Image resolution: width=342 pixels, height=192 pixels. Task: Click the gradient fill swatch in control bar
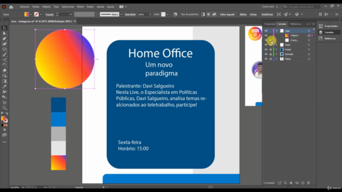click(26, 14)
